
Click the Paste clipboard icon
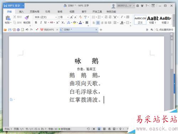pyautogui.click(x=8, y=18)
